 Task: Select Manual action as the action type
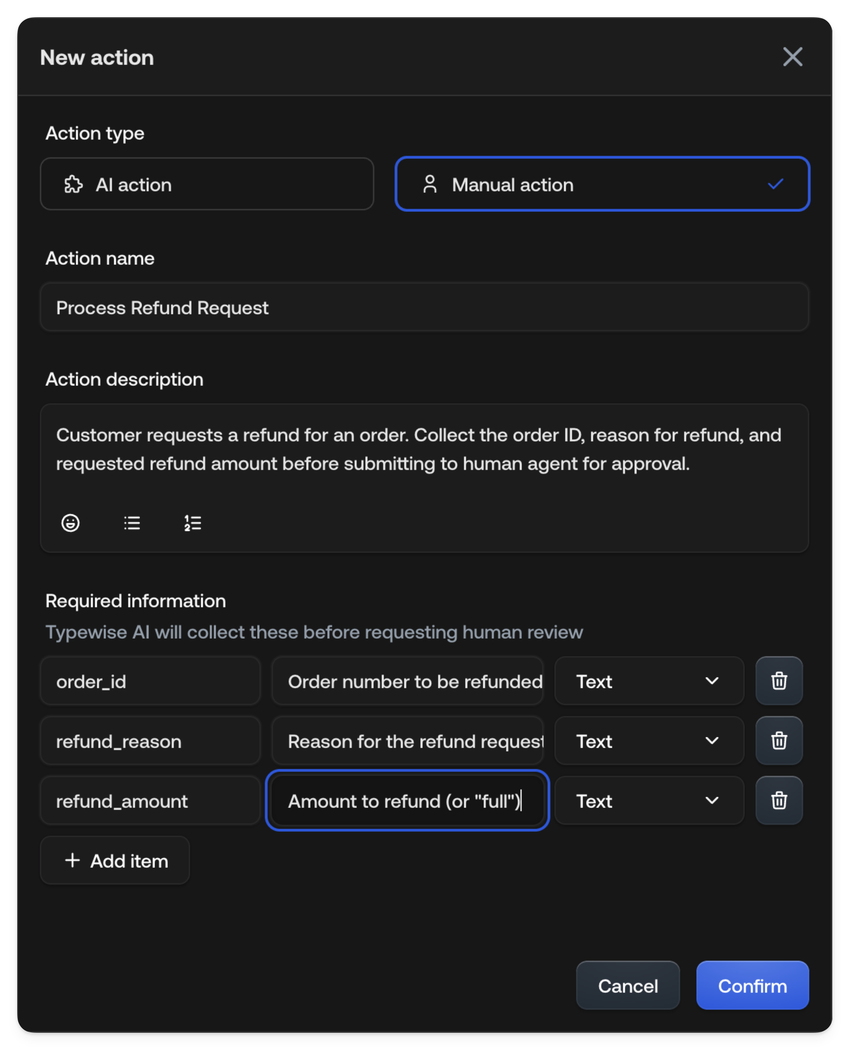602,184
